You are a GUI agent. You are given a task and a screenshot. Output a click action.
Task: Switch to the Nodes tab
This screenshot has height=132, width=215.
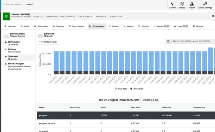tap(25, 26)
